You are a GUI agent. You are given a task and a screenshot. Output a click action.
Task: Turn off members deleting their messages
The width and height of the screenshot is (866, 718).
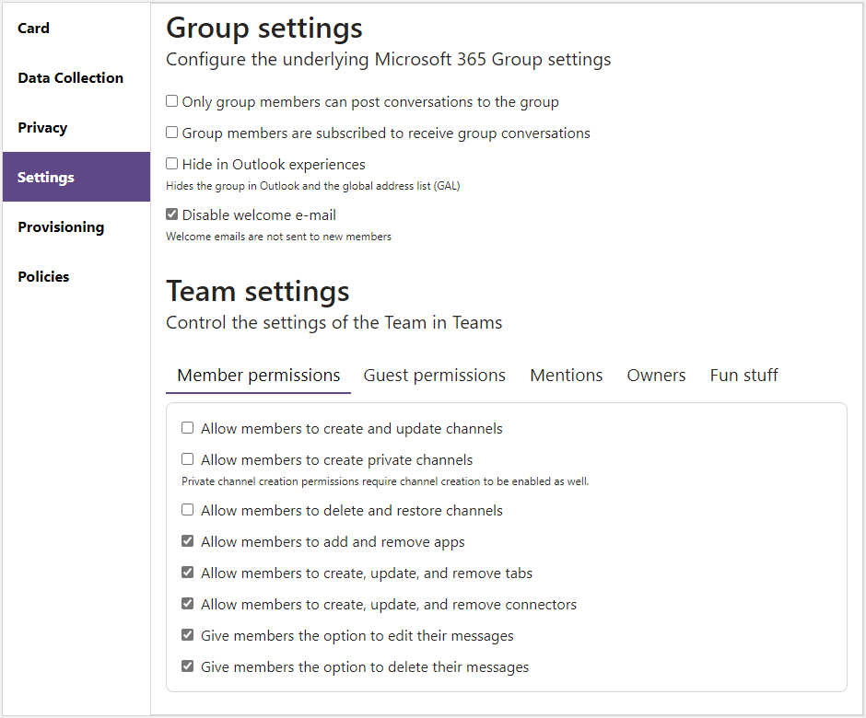pos(187,666)
